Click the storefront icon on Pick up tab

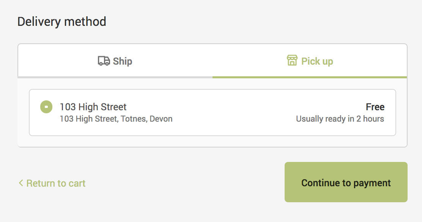pyautogui.click(x=292, y=61)
